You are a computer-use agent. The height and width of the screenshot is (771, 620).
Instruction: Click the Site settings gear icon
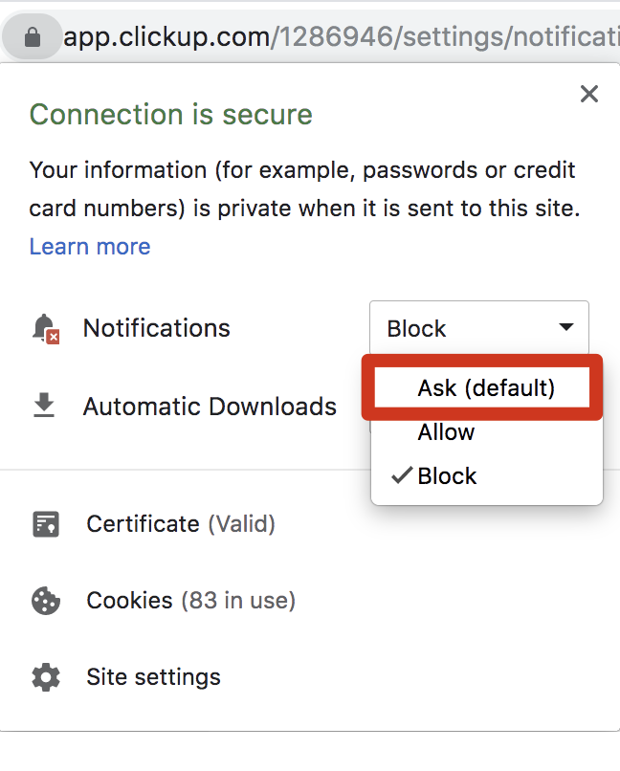pos(46,677)
